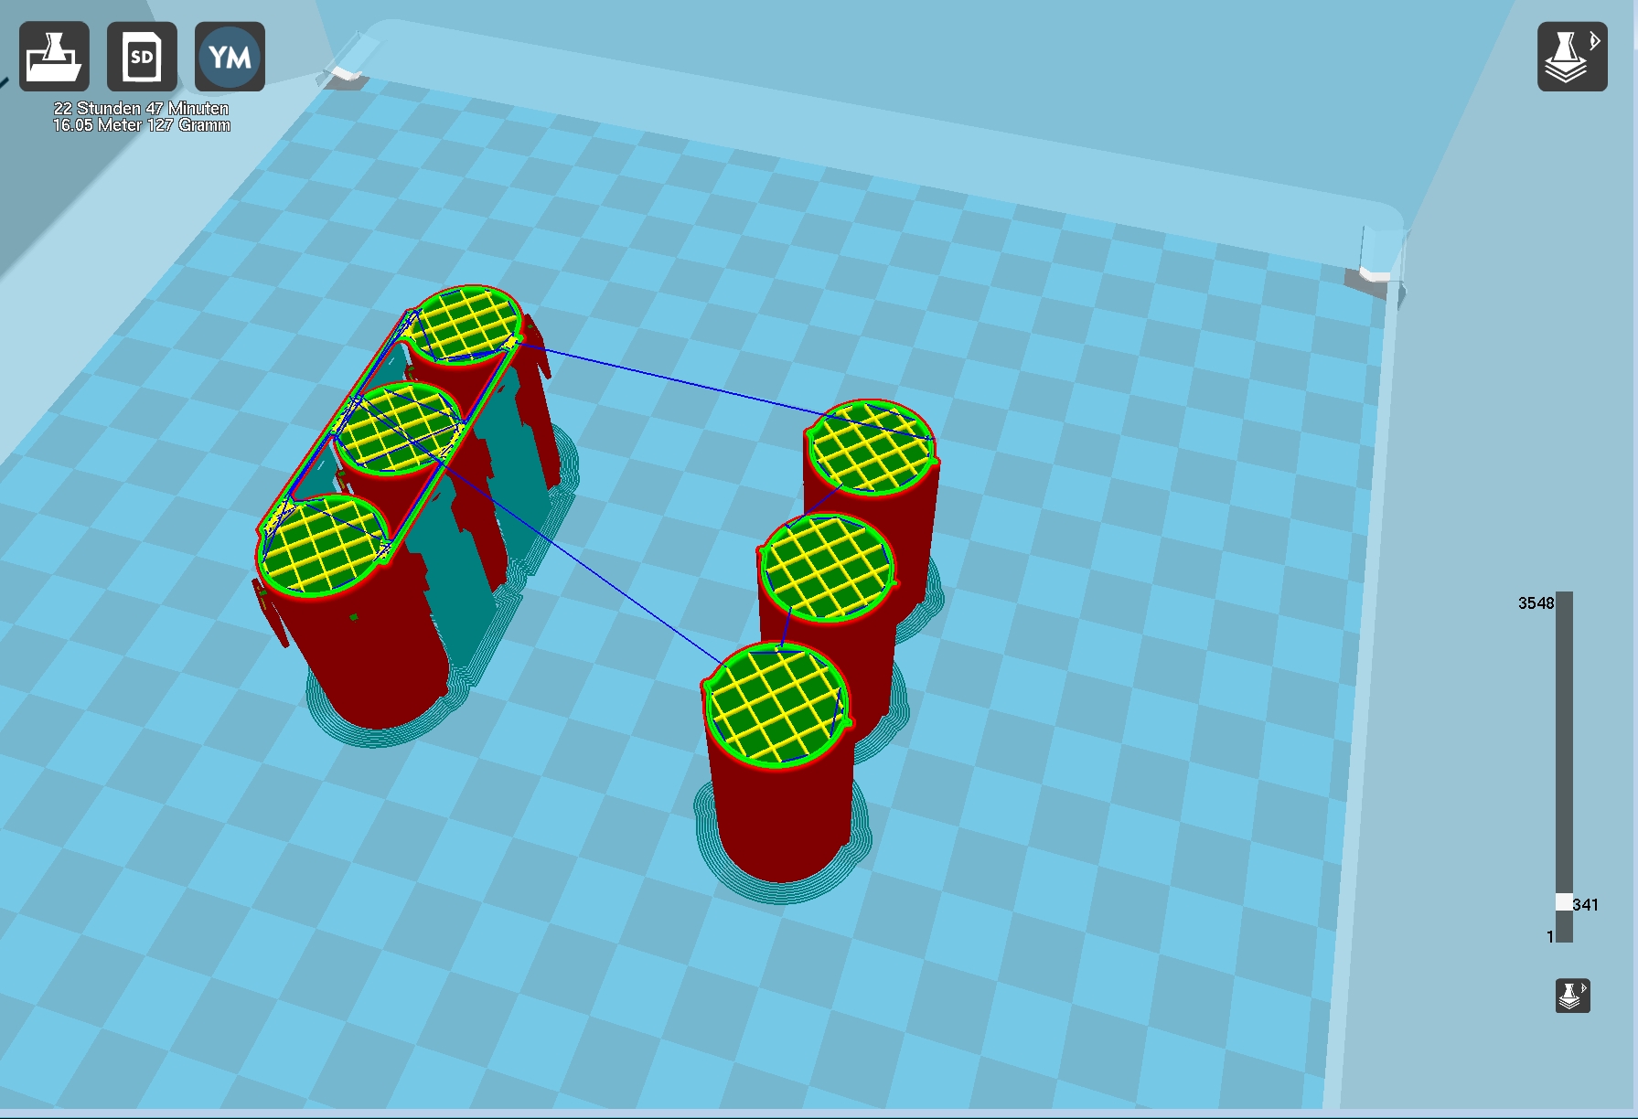Click the small layers icon below slider
This screenshot has width=1638, height=1119.
[1573, 996]
